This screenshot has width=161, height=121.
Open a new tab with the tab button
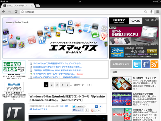tap(38, 6)
